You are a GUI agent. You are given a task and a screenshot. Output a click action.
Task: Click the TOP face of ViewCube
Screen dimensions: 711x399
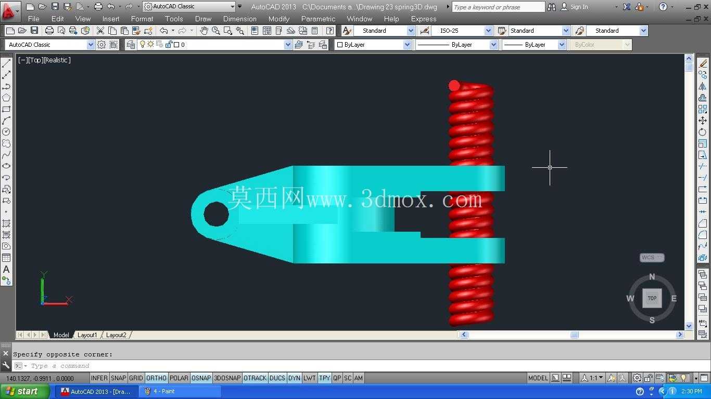[x=652, y=298]
